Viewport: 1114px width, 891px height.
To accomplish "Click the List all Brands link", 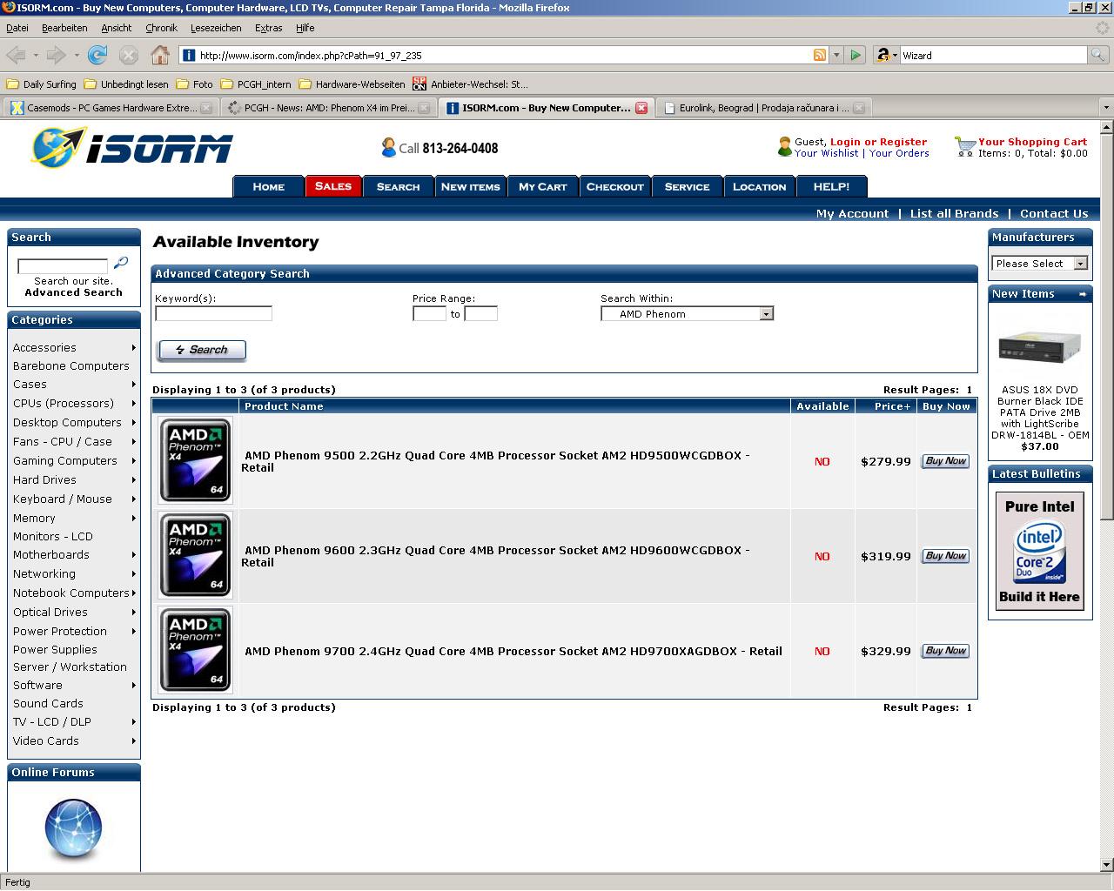I will tap(954, 213).
